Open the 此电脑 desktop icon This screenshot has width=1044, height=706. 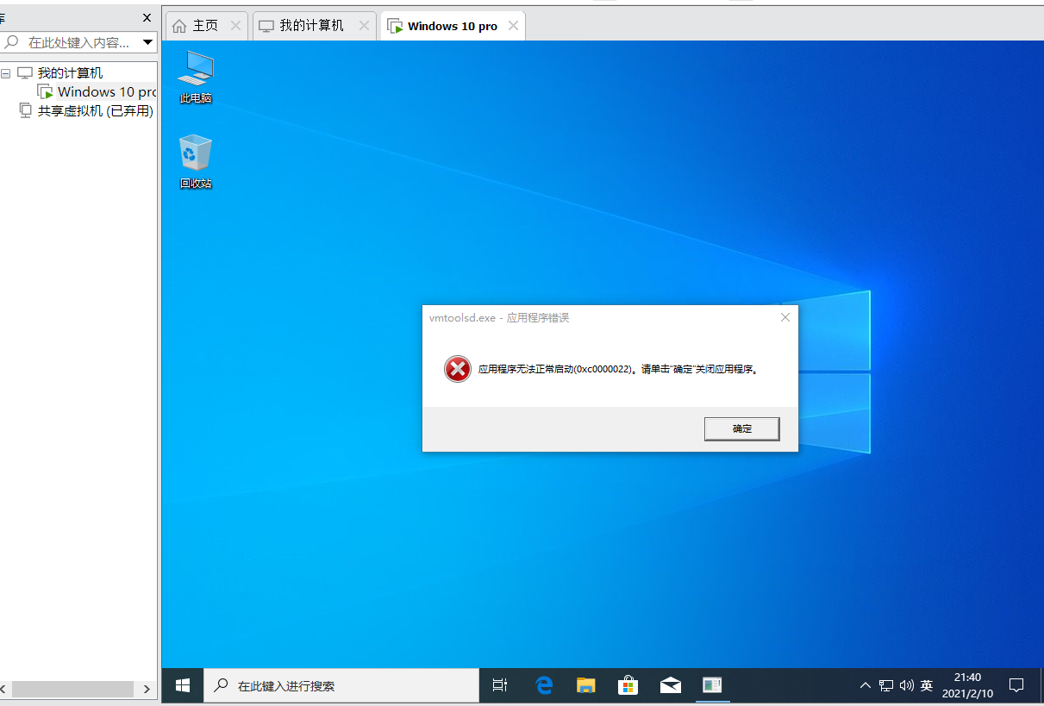(196, 77)
